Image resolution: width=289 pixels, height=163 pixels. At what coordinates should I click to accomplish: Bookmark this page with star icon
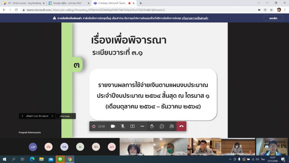pyautogui.click(x=271, y=10)
